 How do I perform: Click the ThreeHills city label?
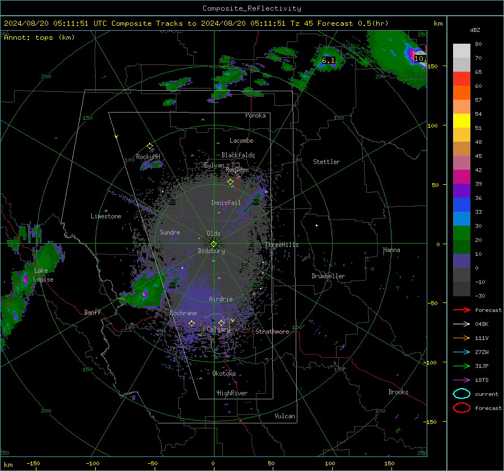click(x=282, y=245)
